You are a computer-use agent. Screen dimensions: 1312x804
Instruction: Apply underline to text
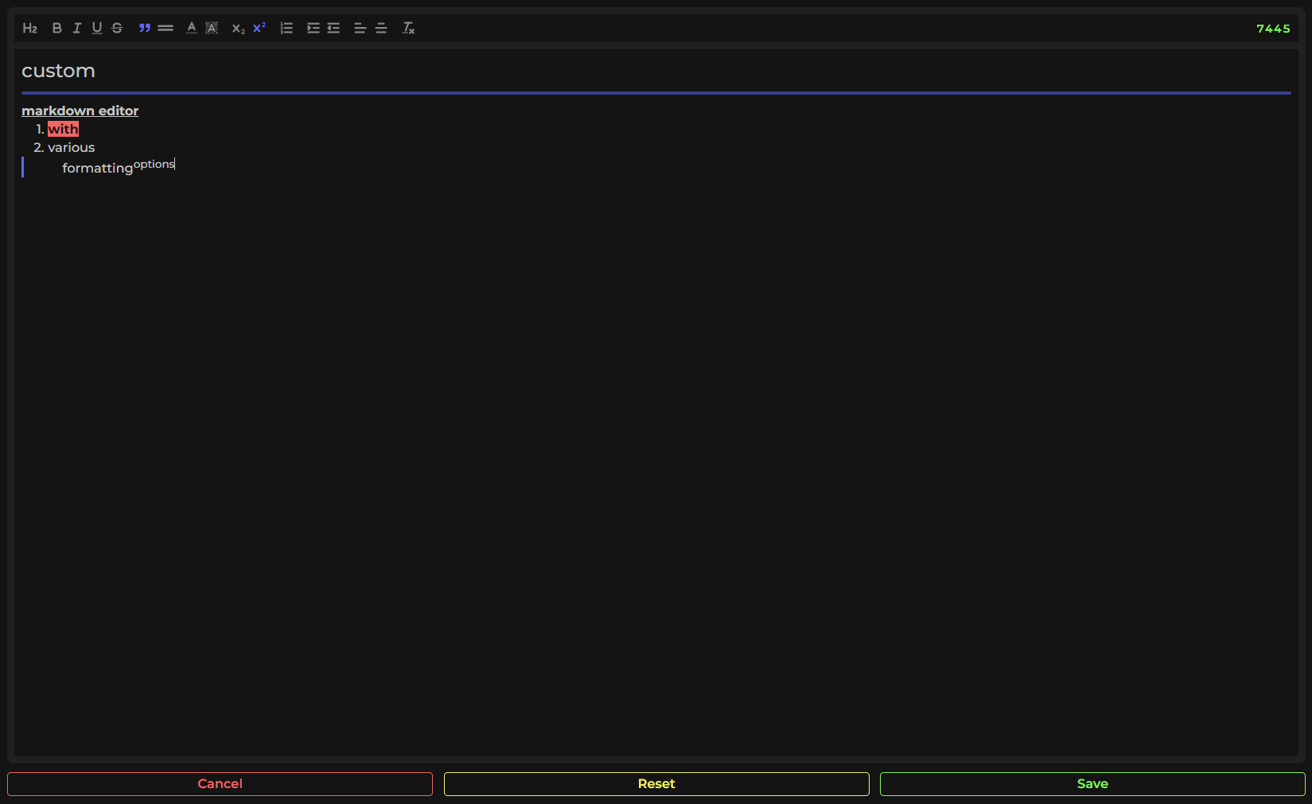tap(96, 27)
